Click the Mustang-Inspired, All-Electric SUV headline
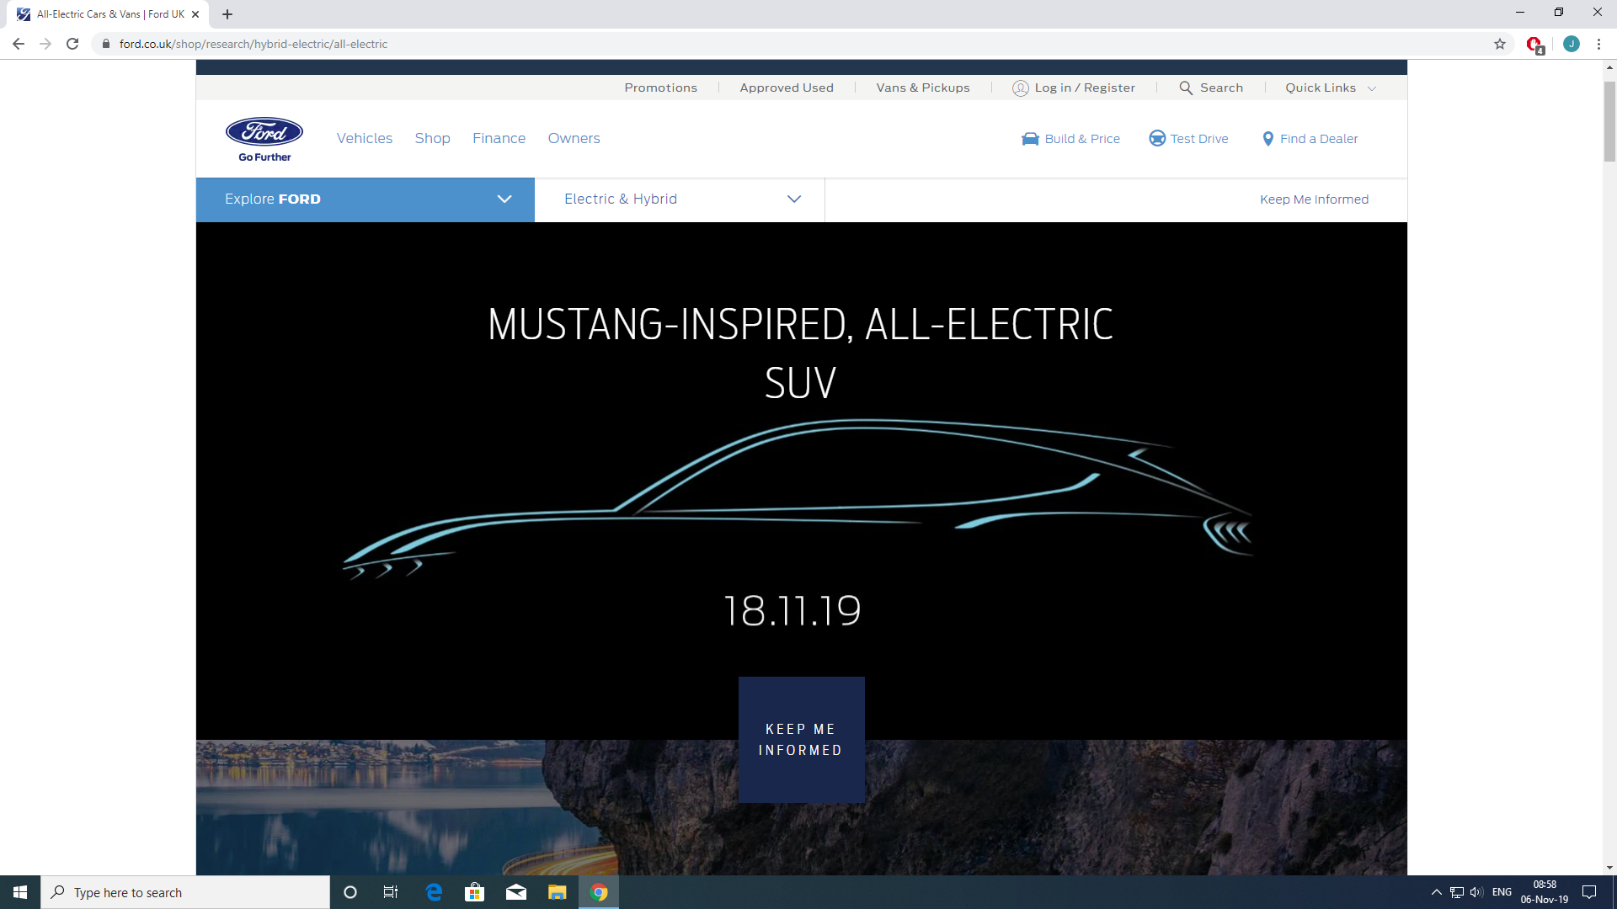Image resolution: width=1617 pixels, height=909 pixels. (800, 353)
